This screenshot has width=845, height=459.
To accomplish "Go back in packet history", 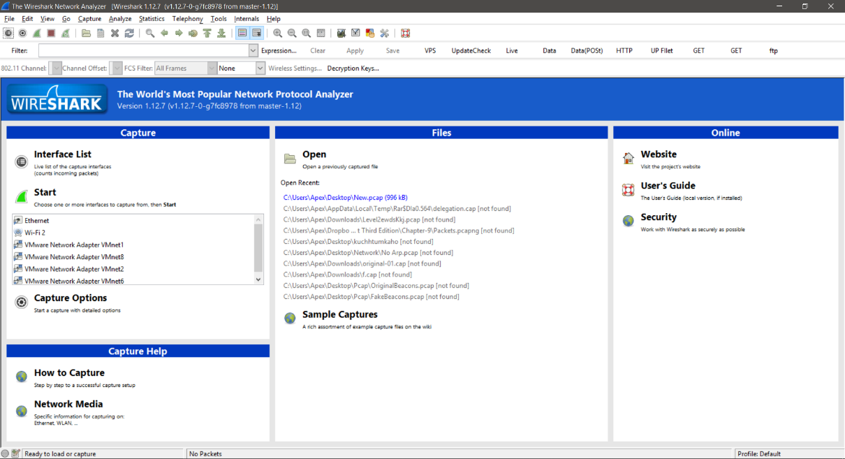I will (165, 33).
